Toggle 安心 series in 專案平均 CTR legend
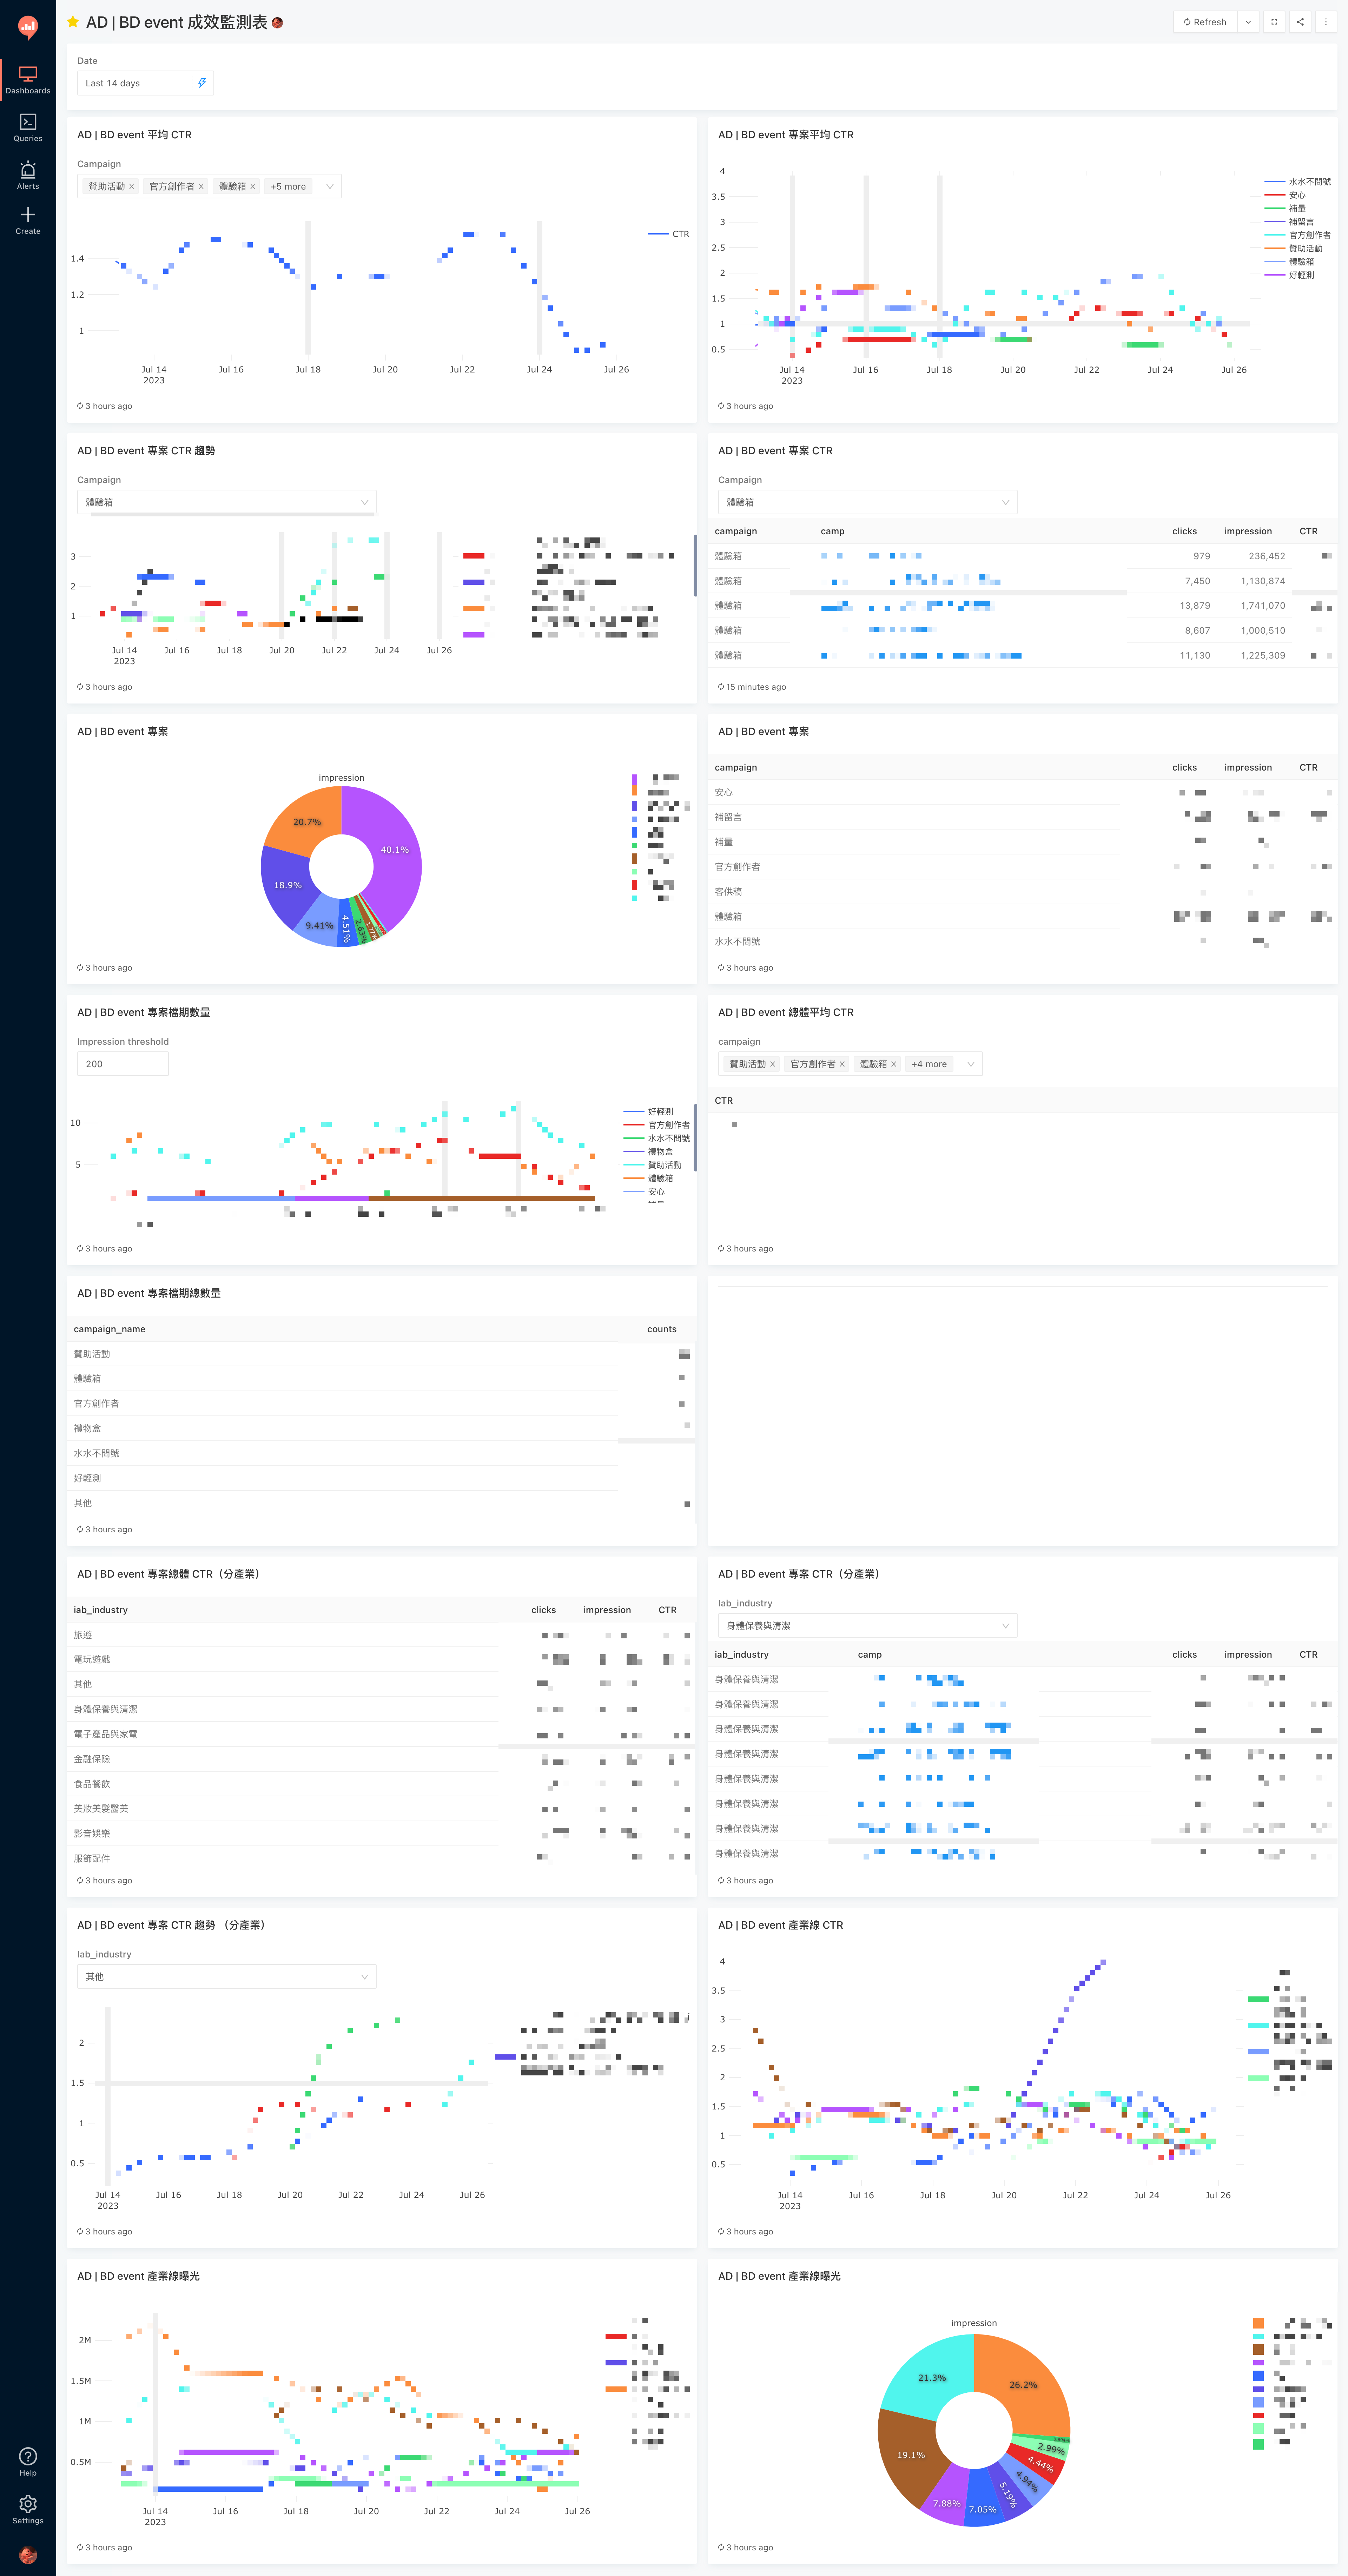 click(x=1285, y=195)
